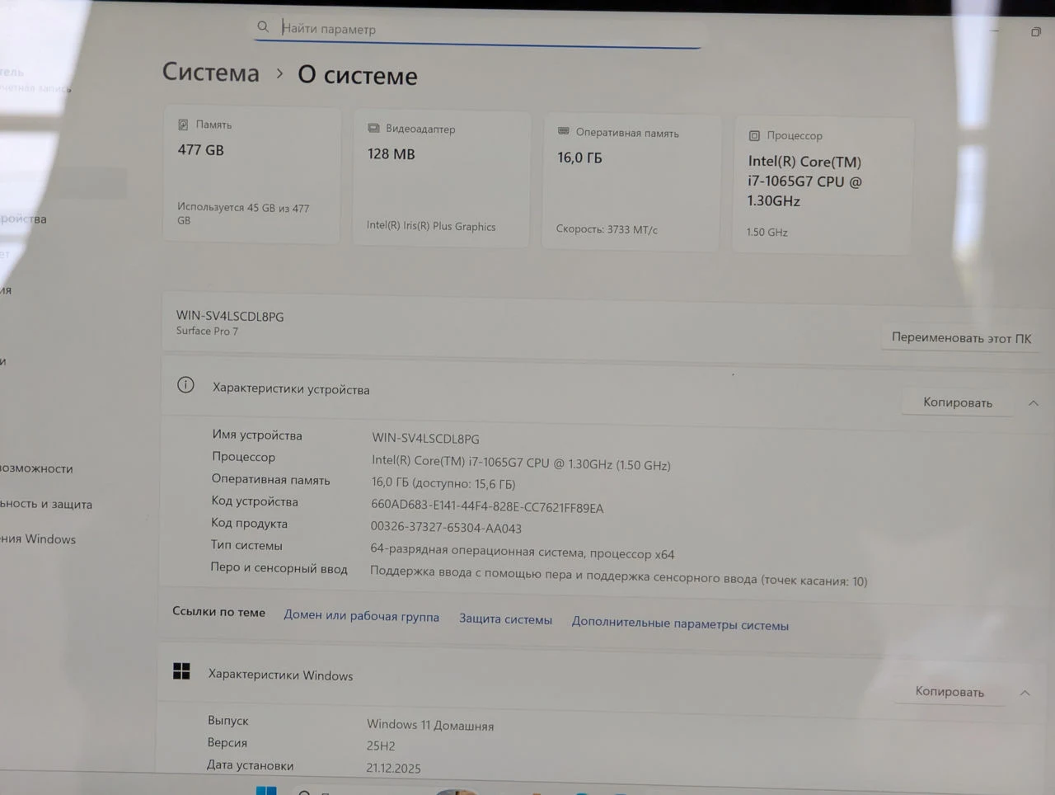Click "Surface Pro 7" model text
The image size is (1055, 795).
pyautogui.click(x=207, y=331)
